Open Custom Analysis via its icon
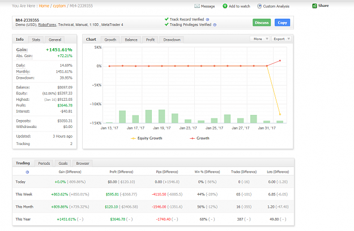 259,6
